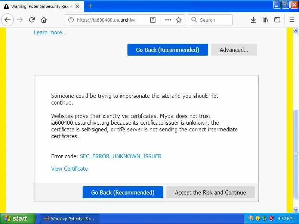Click Accept the Risk and Continue
The height and width of the screenshot is (224, 299).
(210, 192)
